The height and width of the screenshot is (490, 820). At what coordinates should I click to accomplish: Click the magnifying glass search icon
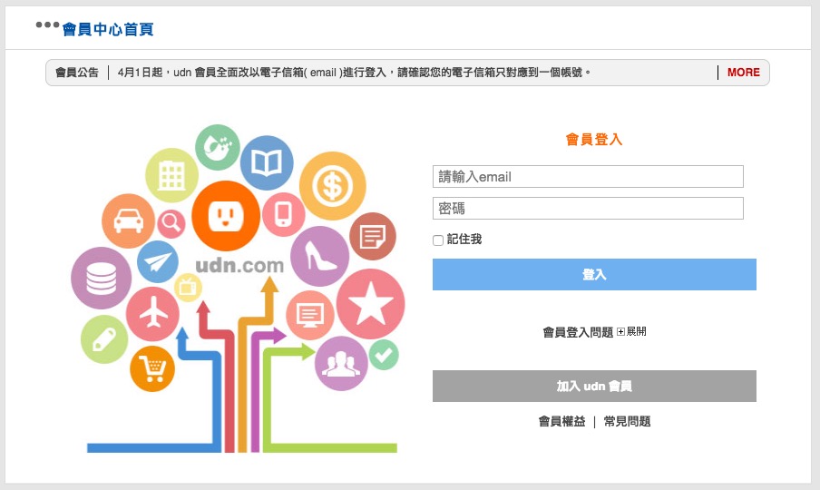171,223
